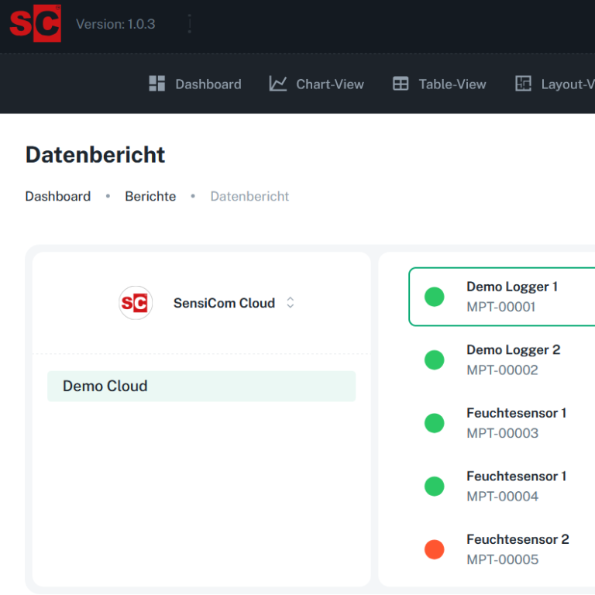This screenshot has height=595, width=595.
Task: Click the SensiCom Cloud round logo
Action: [x=136, y=303]
